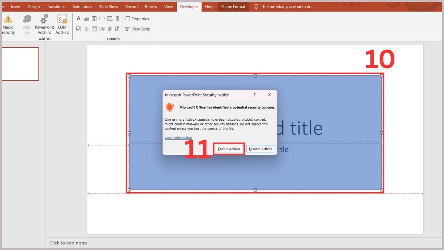444x250 pixels.
Task: Open the COM Add-ins dialog
Action: (x=62, y=24)
